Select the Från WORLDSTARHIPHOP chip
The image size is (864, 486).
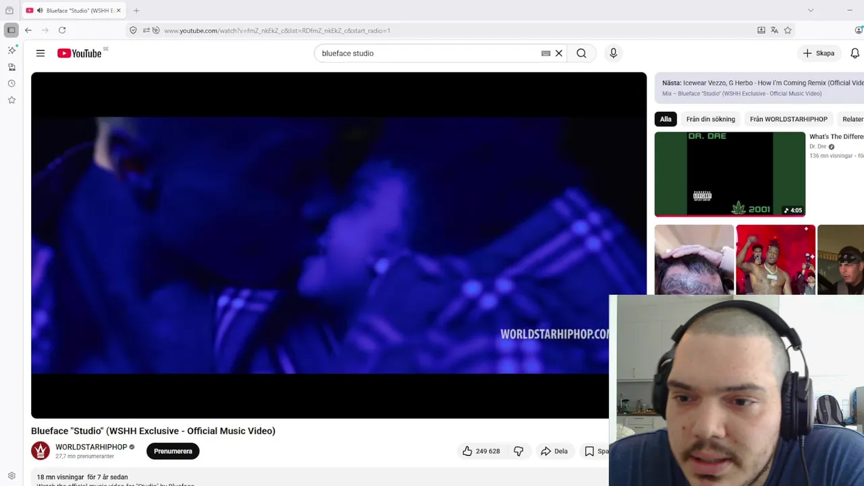pos(788,119)
